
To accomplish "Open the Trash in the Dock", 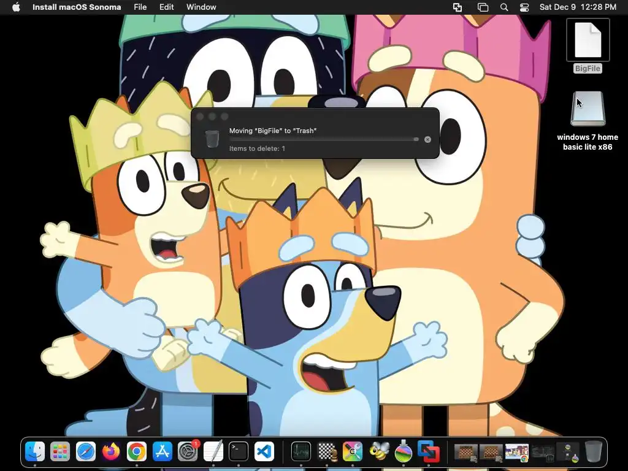I will point(593,451).
